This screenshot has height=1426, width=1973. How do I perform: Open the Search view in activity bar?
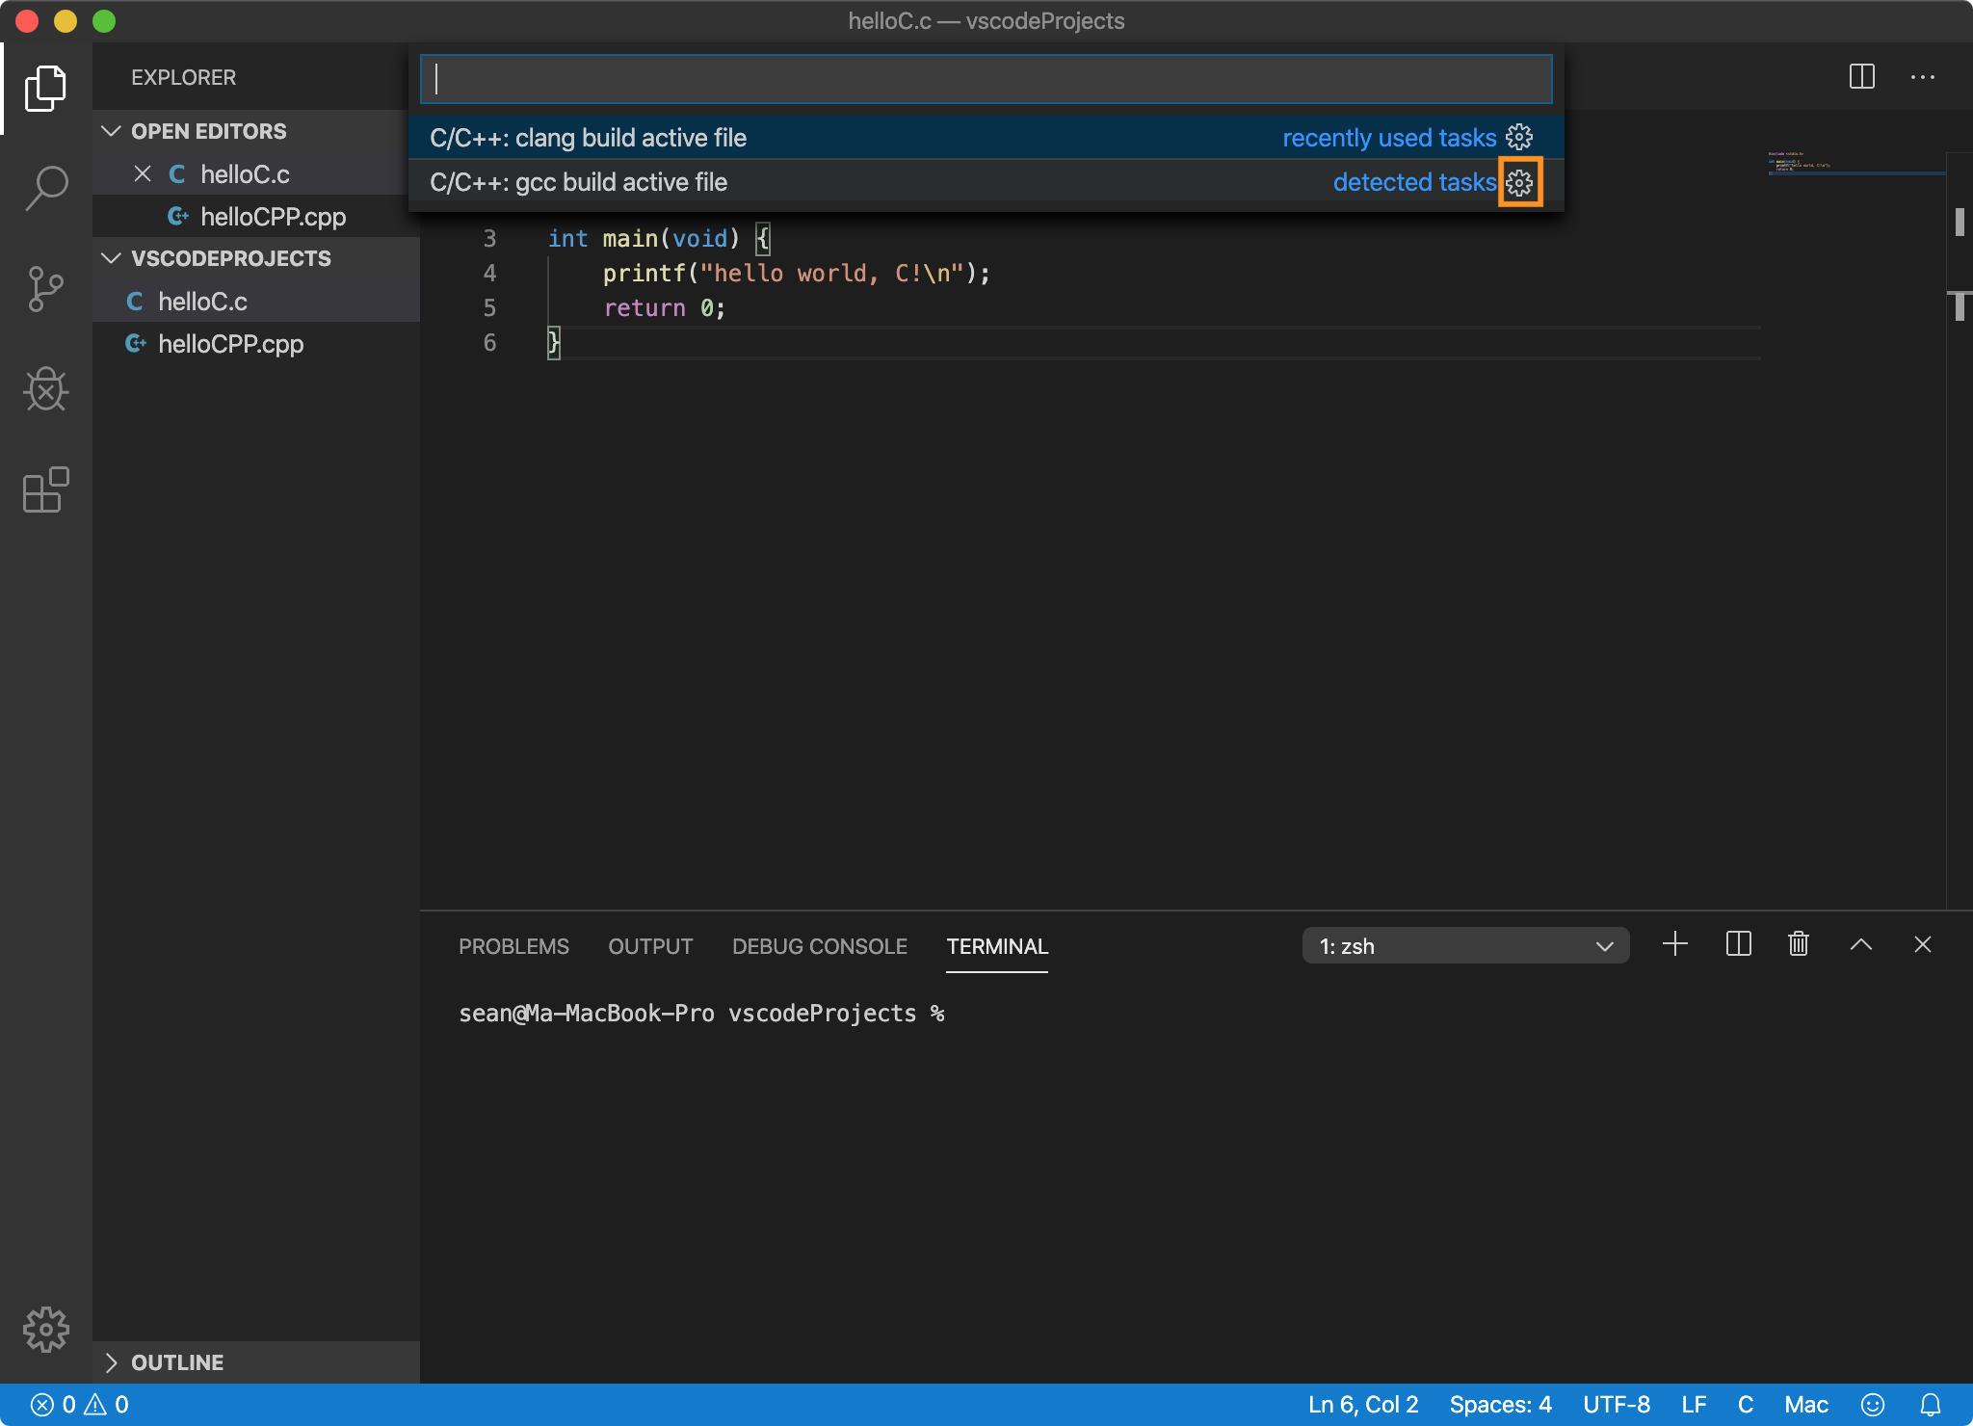tap(46, 188)
